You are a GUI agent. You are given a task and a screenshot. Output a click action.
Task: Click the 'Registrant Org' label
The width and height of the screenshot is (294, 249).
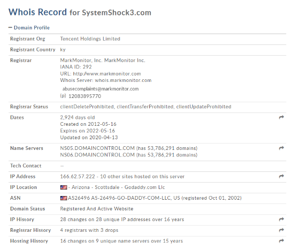tap(28, 39)
